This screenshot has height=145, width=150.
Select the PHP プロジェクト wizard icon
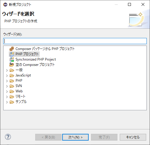pos(12,54)
